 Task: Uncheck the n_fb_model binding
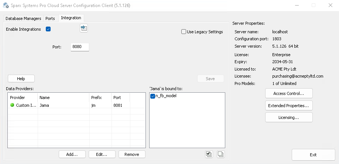coord(153,96)
